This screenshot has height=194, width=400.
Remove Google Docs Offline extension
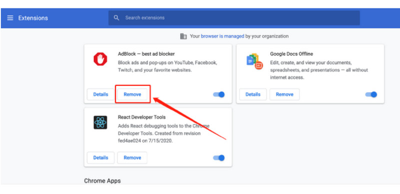point(284,94)
